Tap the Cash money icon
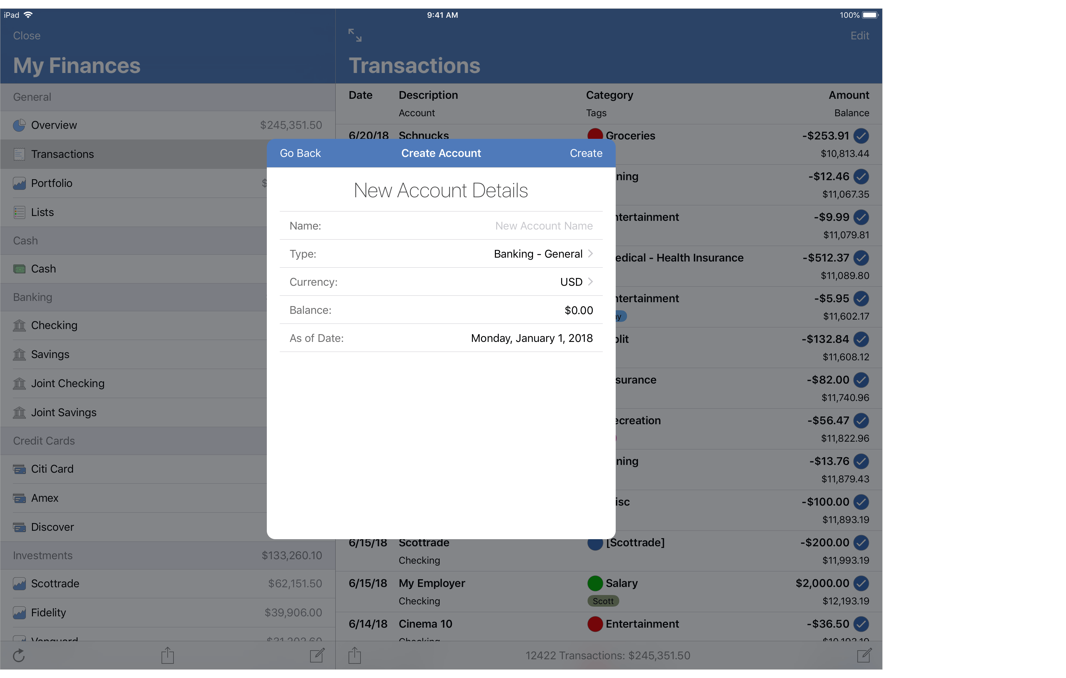This screenshot has height=678, width=1066. (19, 269)
